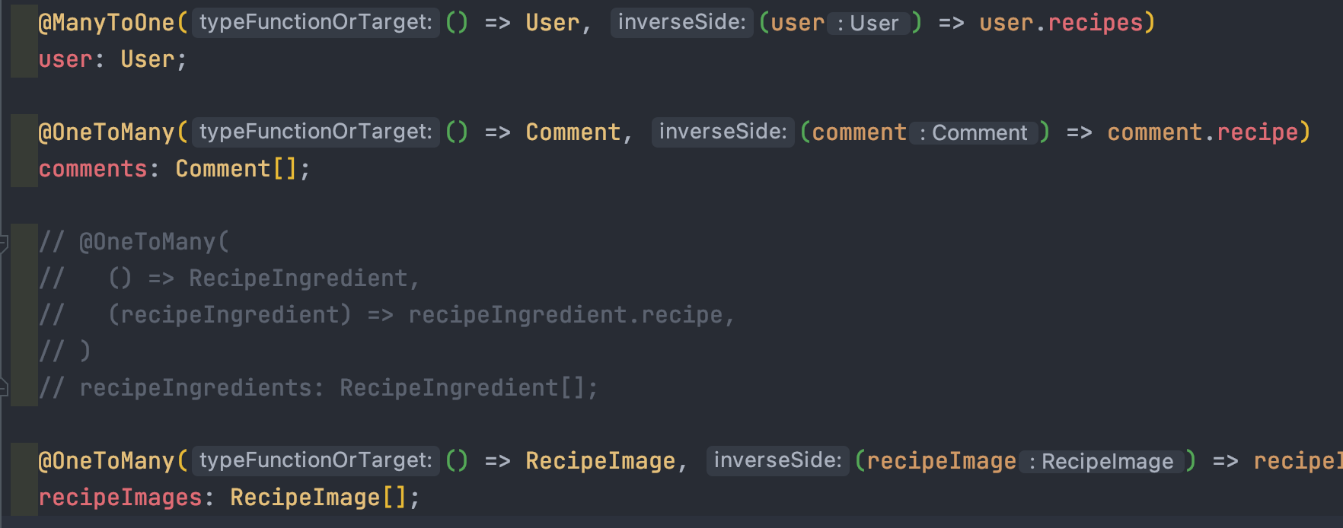Screen dimensions: 1343x528
Task: Click the recipeImages property name
Action: coord(120,498)
